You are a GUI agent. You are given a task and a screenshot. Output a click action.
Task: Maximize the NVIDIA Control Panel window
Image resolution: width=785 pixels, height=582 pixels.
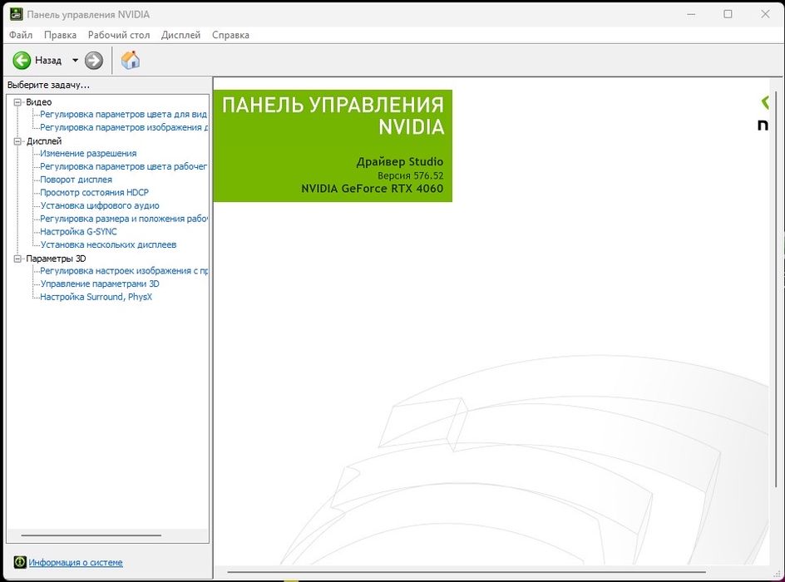tap(728, 14)
